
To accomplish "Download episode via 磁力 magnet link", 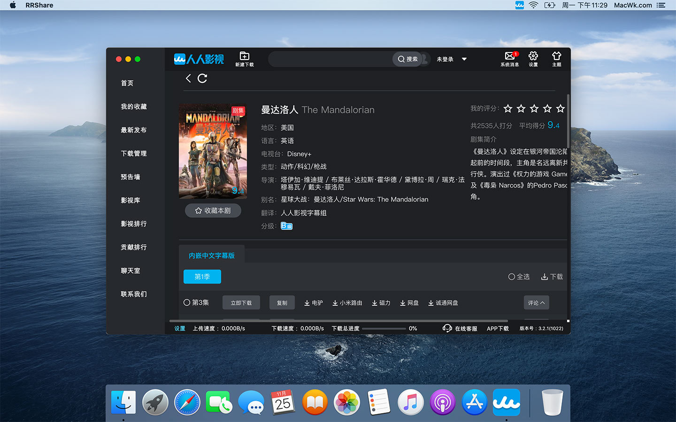I will [381, 303].
